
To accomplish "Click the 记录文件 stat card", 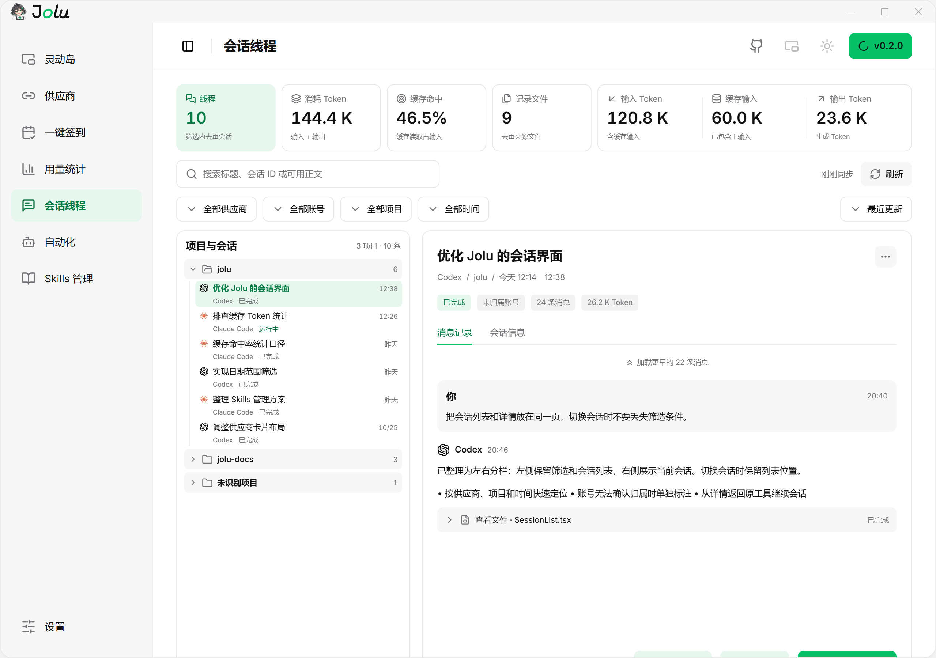I will 542,118.
